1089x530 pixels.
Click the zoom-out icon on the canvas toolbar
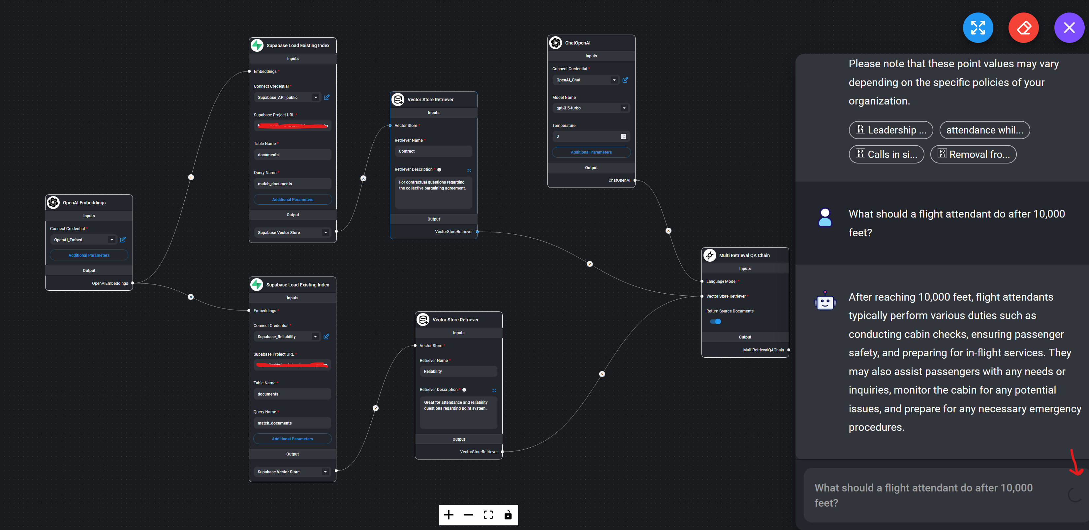(468, 515)
